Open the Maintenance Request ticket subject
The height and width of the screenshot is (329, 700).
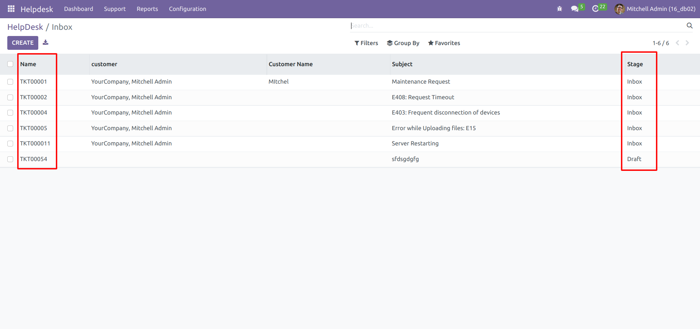pyautogui.click(x=421, y=82)
